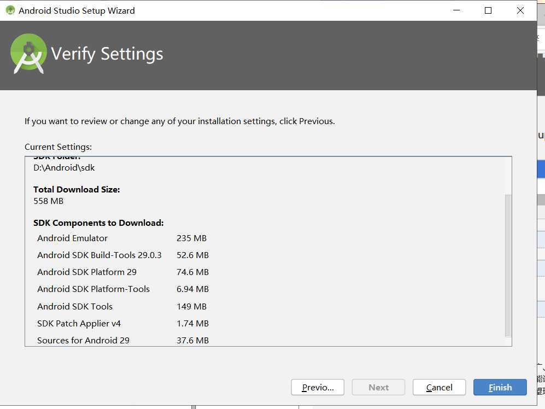Click the '235 MB' size value
The width and height of the screenshot is (545, 409).
(x=191, y=238)
